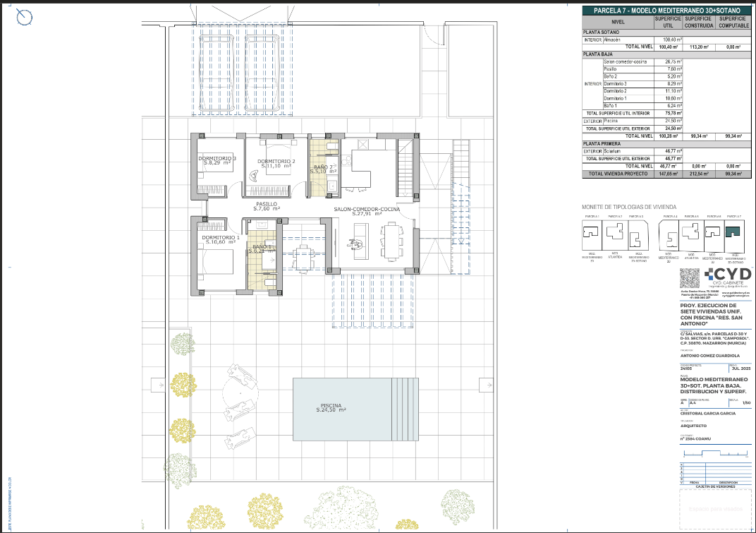Viewport: 756px width, 533px height.
Task: Click the interior staircase beside the kitchen
Action: point(406,167)
